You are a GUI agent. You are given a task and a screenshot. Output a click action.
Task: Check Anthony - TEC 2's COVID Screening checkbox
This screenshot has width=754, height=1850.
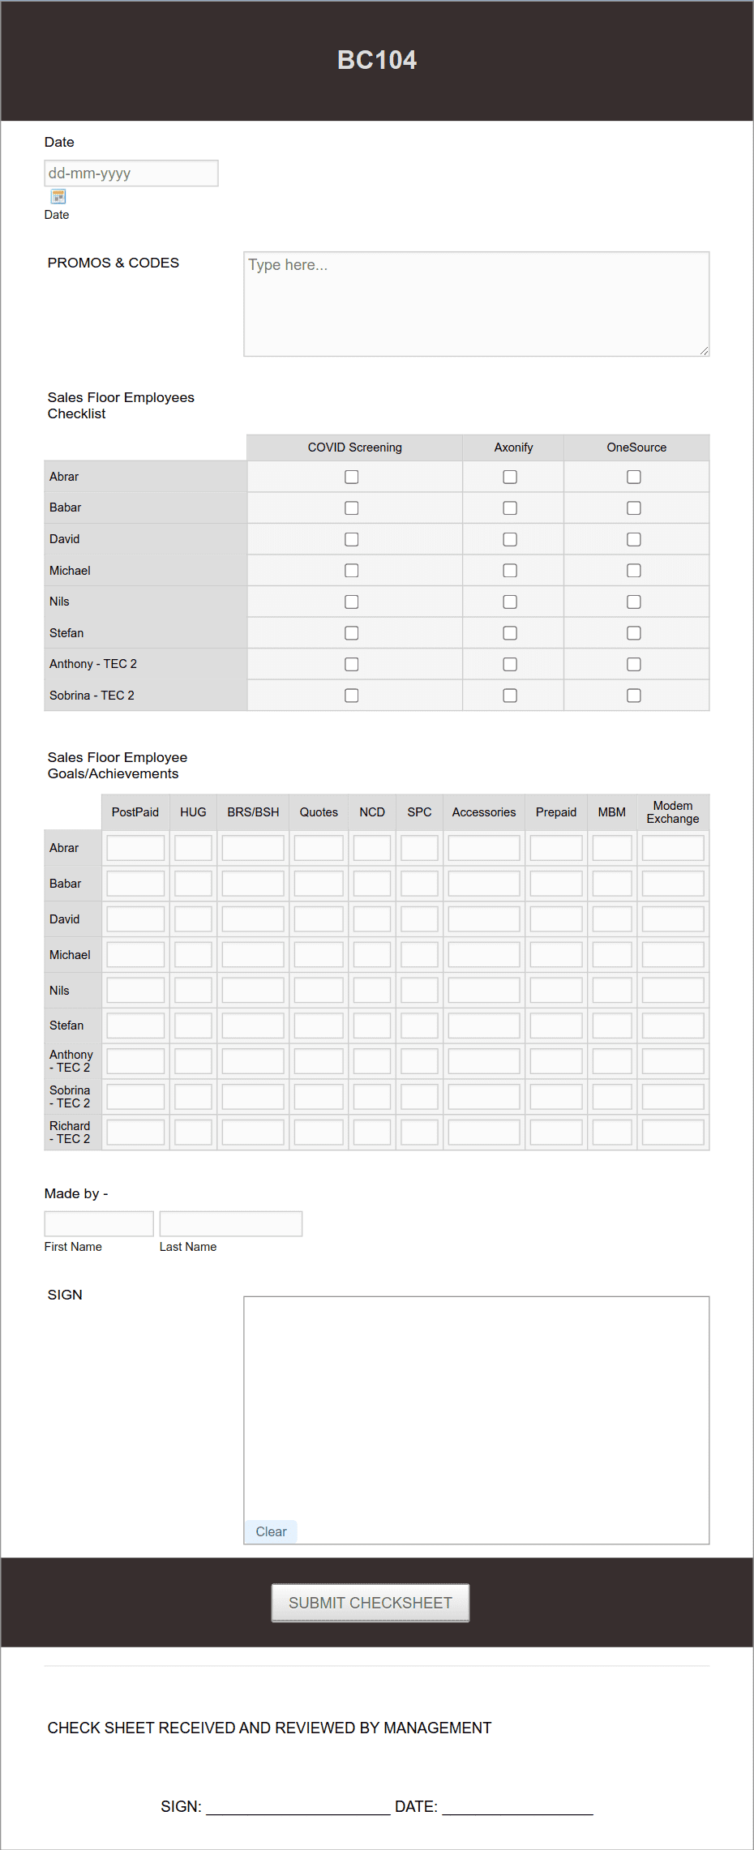[352, 663]
